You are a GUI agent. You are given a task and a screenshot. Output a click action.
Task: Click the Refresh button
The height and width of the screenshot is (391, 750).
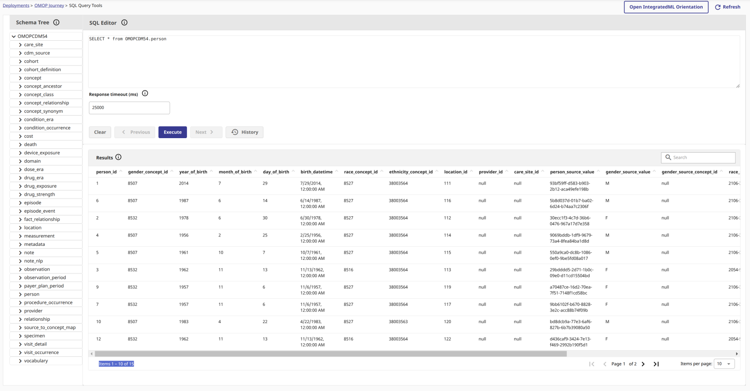click(727, 7)
